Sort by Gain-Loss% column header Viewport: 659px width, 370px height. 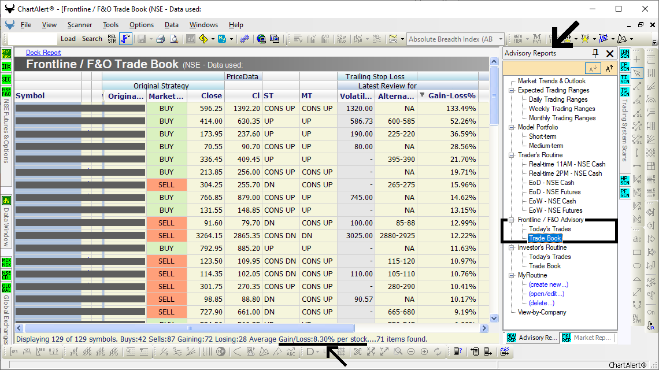coord(447,96)
